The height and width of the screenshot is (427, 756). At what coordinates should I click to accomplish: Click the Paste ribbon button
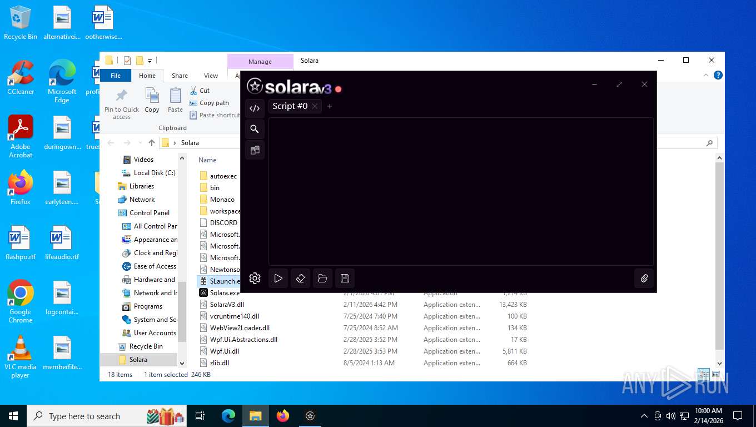(175, 101)
